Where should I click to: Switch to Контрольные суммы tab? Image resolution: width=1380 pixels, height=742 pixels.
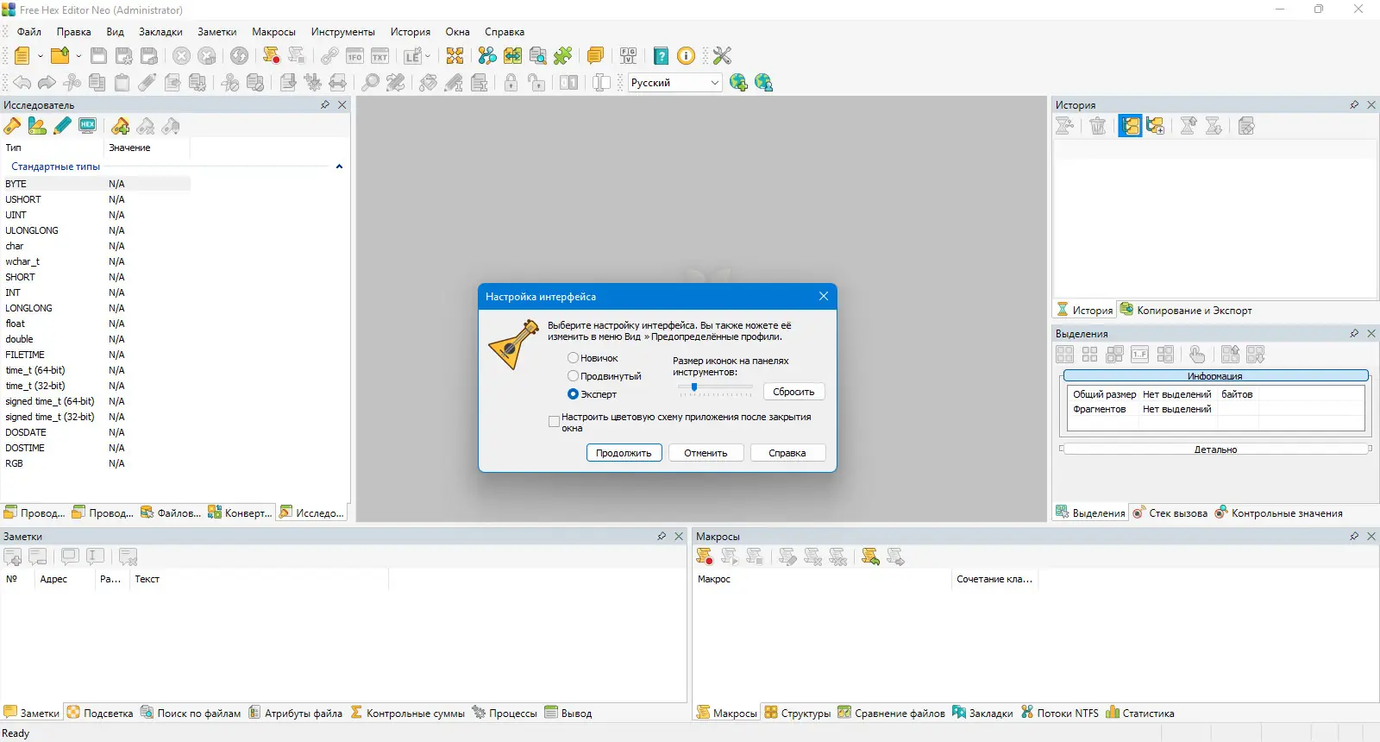click(407, 714)
